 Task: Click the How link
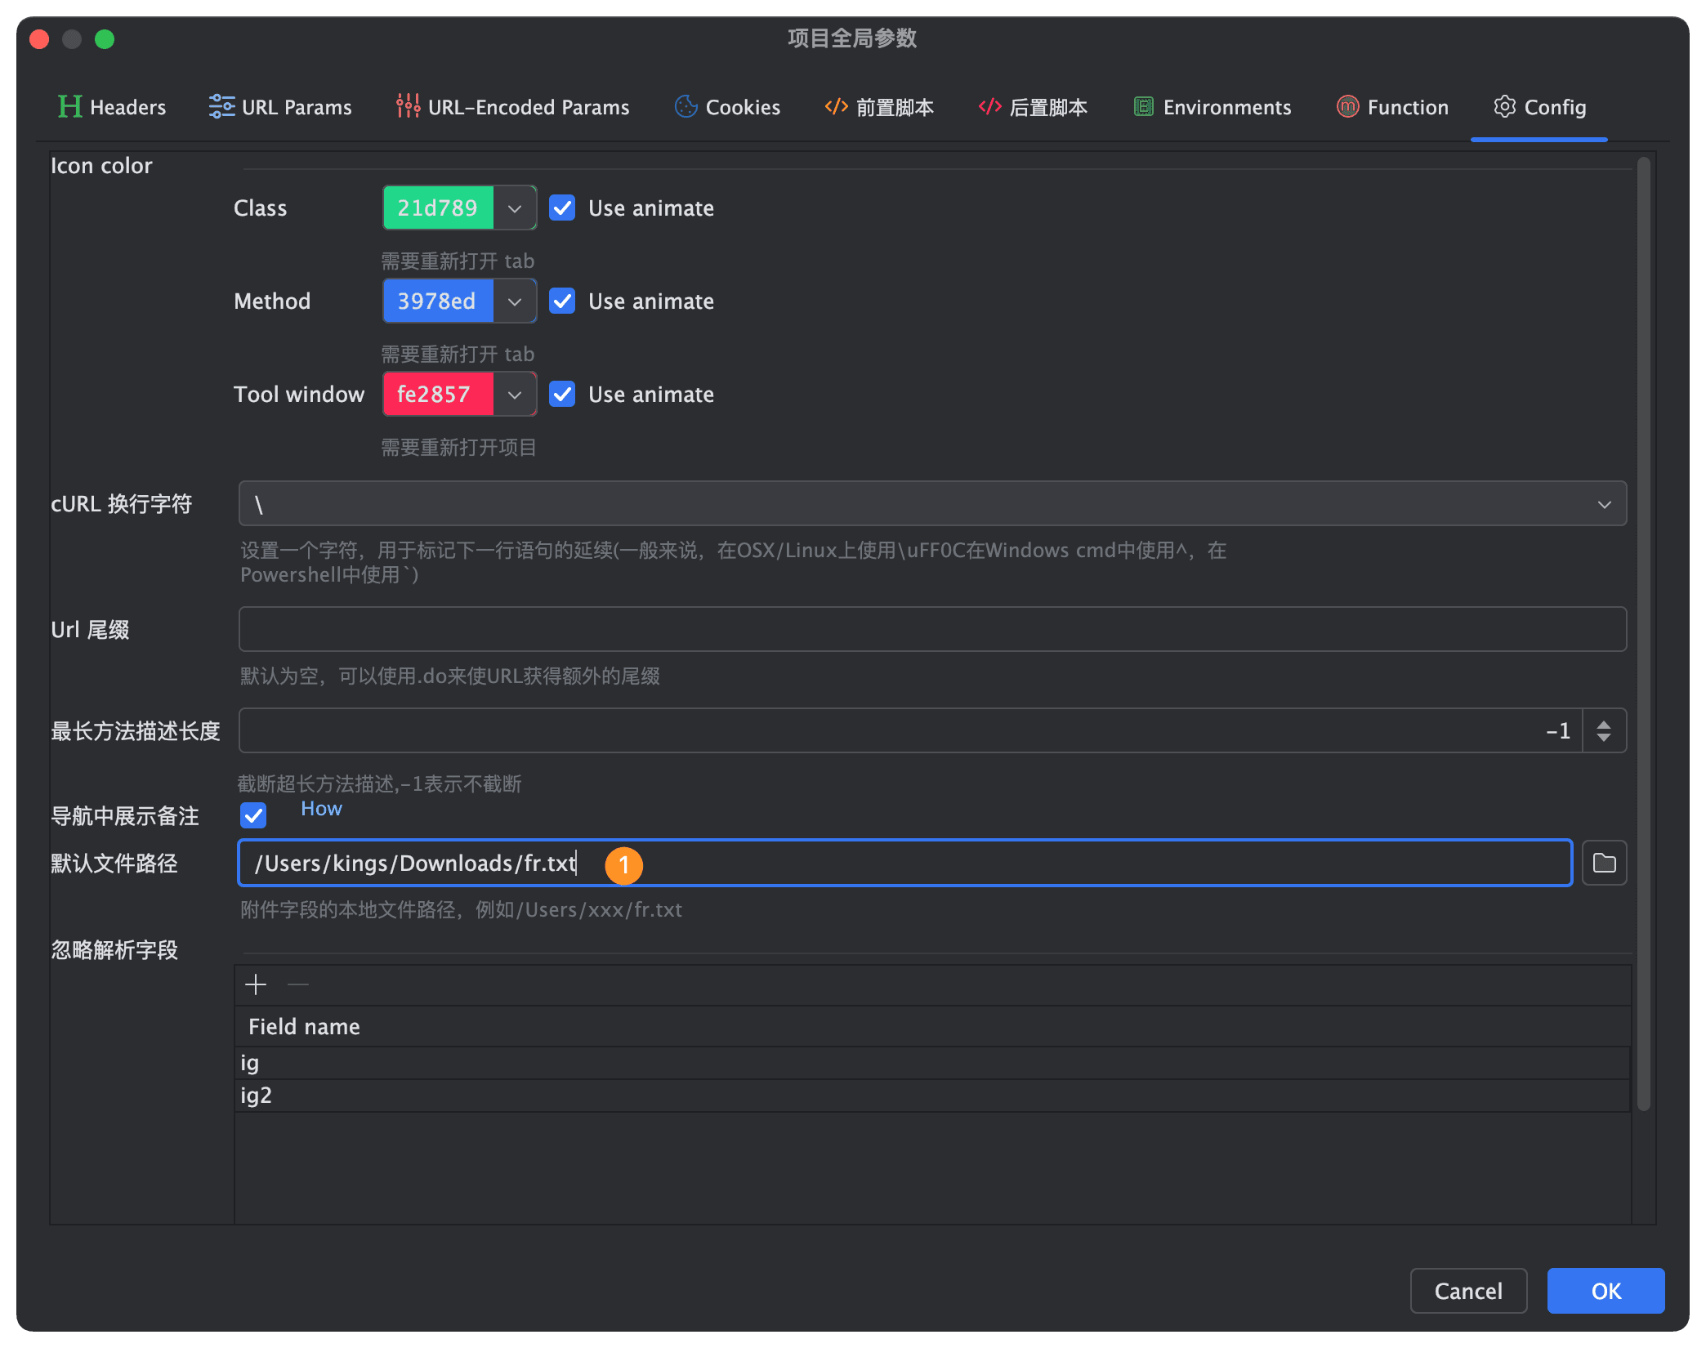tap(321, 808)
